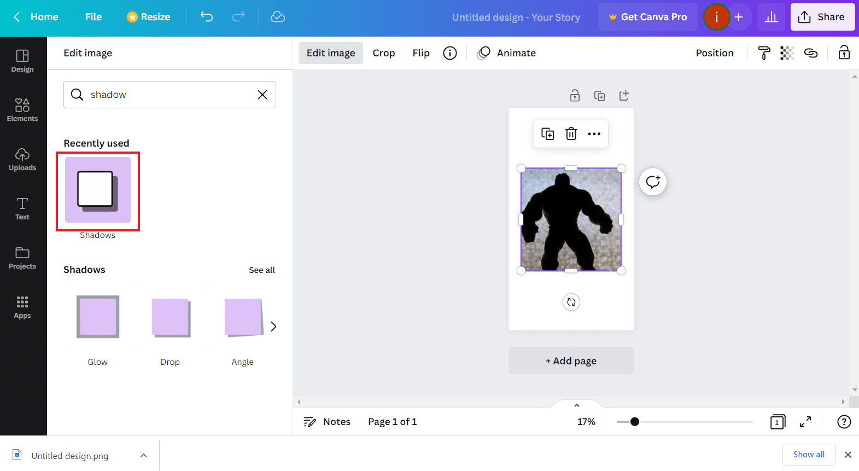Viewport: 859px width, 471px height.
Task: Click the Redo arrow
Action: pos(238,17)
